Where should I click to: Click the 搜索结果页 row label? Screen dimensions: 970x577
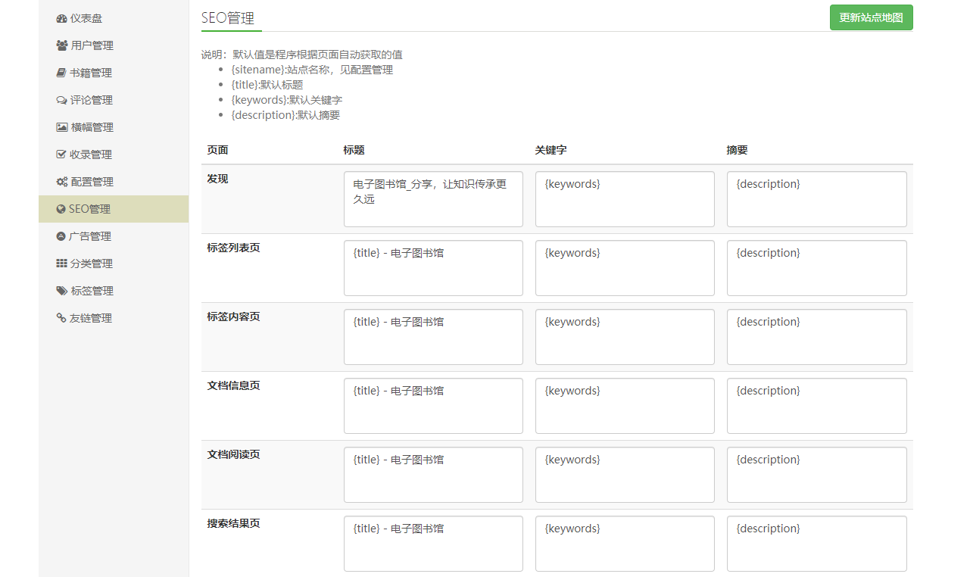pyautogui.click(x=233, y=523)
